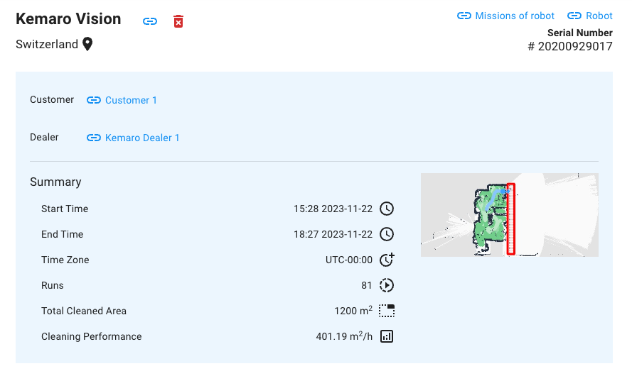632x376 pixels.
Task: Click the Total Cleaned Area icon
Action: pos(387,311)
